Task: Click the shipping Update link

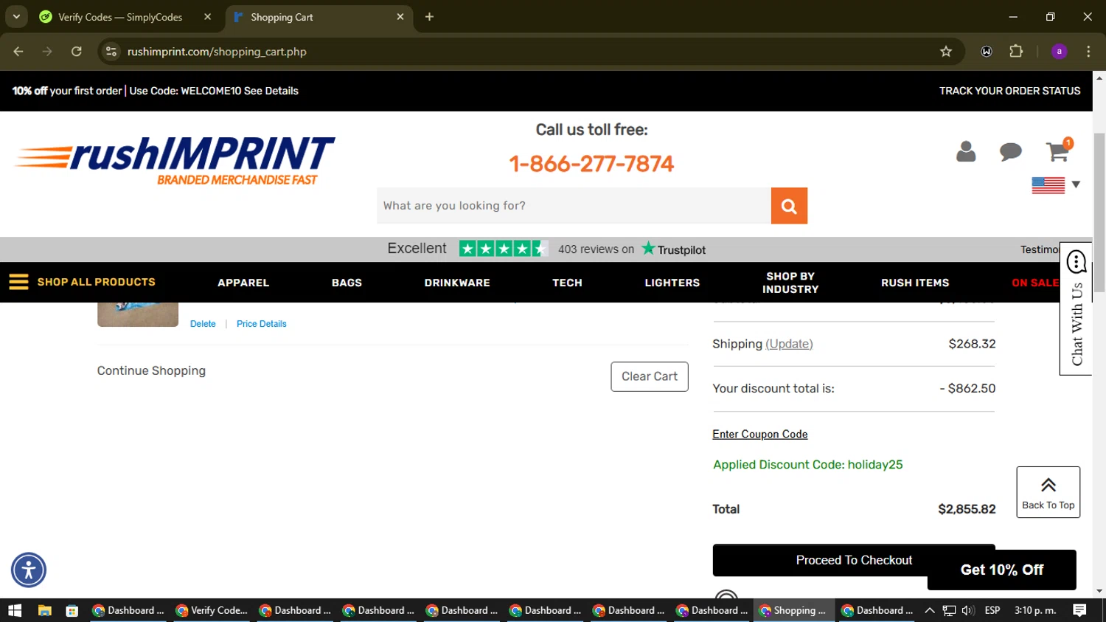Action: [789, 344]
